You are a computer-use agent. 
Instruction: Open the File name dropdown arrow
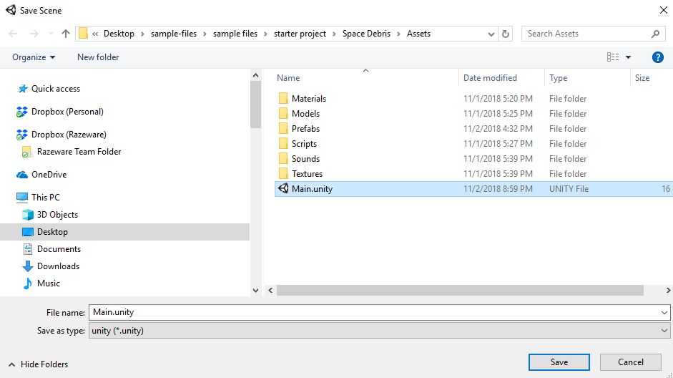pyautogui.click(x=664, y=313)
